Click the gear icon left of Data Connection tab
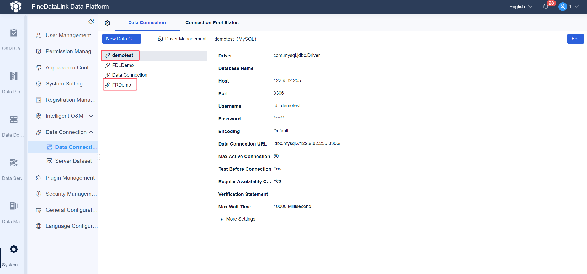Viewport: 587px width, 274px height. pos(107,23)
